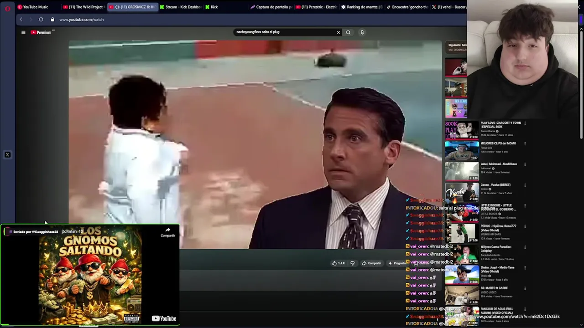
Task: Open MEJORES CLIPS del MOMO video
Action: 498,143
